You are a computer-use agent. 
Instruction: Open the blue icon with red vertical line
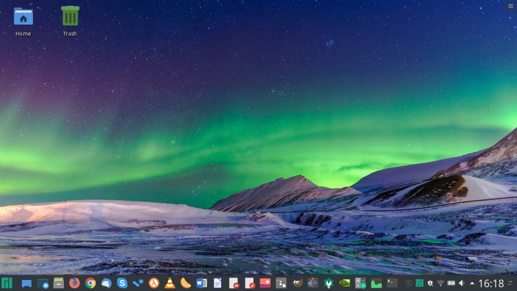(x=313, y=283)
